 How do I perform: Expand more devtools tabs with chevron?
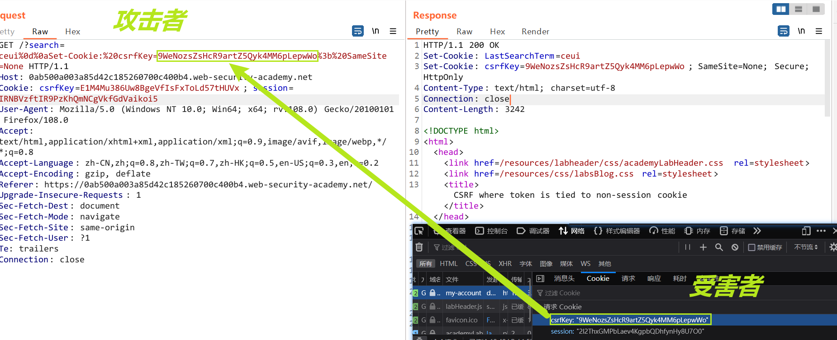pyautogui.click(x=757, y=231)
